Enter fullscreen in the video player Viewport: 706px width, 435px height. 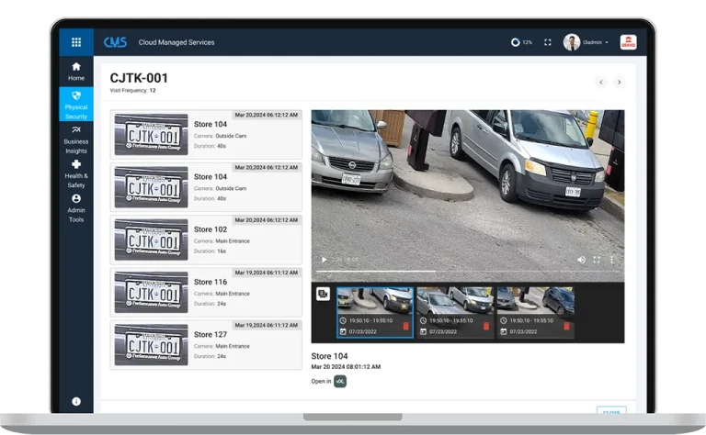pos(597,260)
